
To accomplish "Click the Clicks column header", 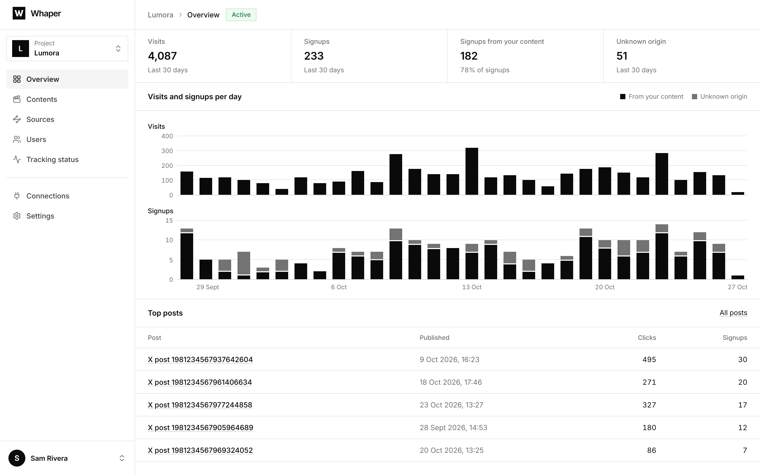I will tap(647, 338).
